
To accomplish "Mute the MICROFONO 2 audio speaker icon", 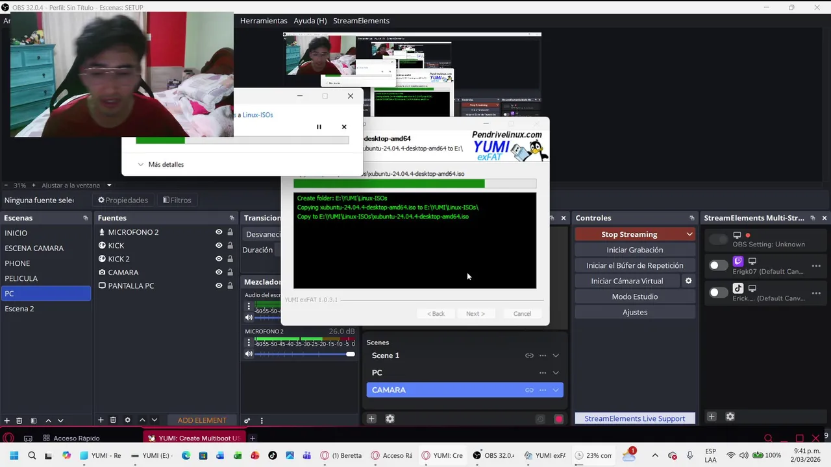I will 249,354.
